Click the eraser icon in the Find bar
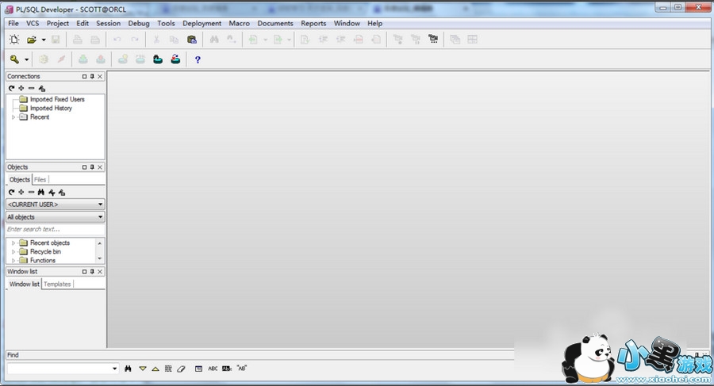 181,369
